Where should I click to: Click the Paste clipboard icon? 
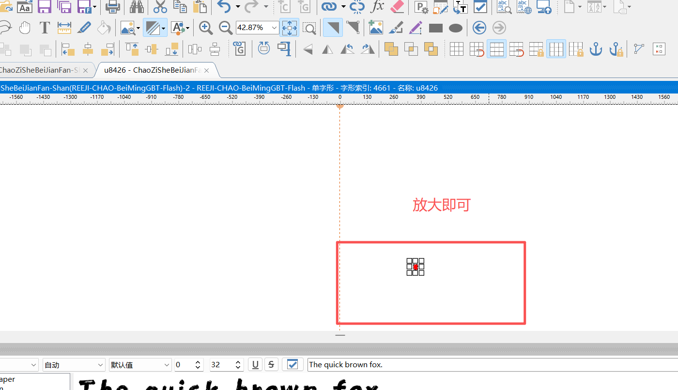tap(200, 7)
